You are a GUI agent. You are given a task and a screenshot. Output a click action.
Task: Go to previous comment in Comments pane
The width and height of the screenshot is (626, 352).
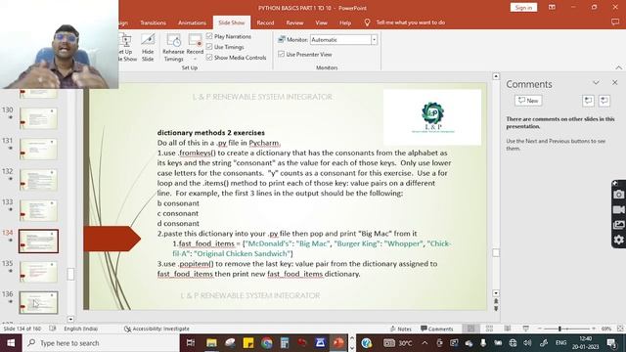pos(588,101)
